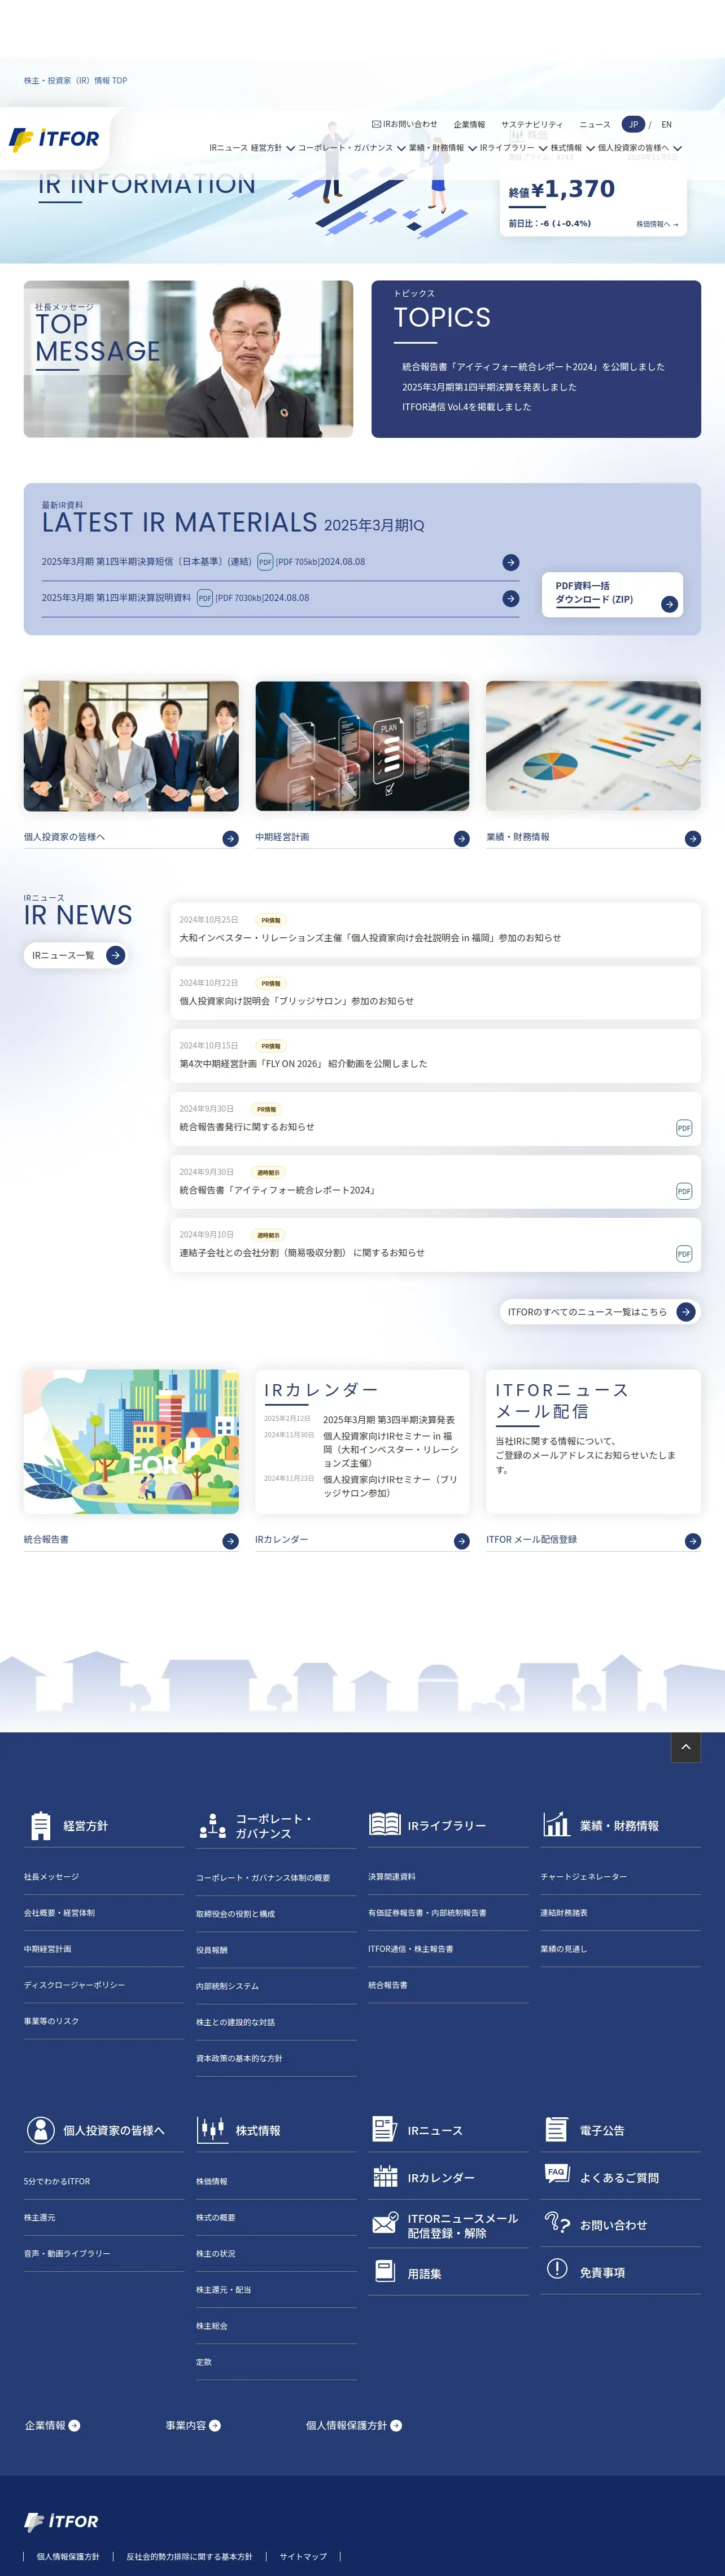725x2576 pixels.
Task: Click footer 免責事項 exclamation icon
Action: (x=557, y=2269)
